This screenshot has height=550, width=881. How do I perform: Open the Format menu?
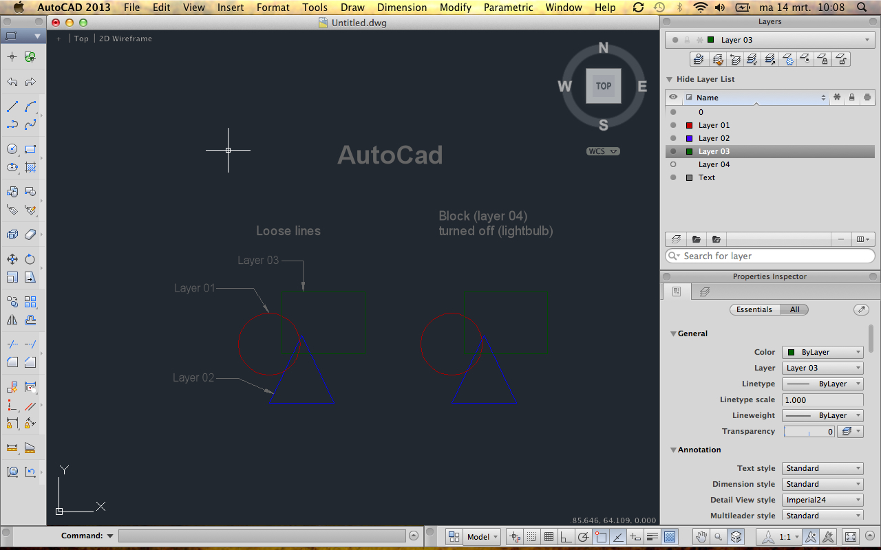click(273, 8)
